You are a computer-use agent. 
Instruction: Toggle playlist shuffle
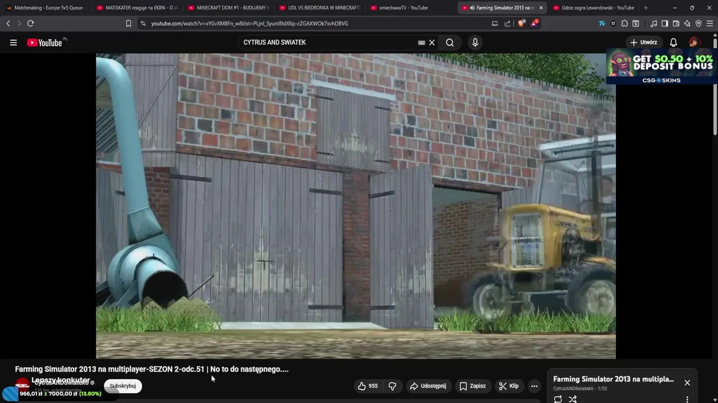click(x=573, y=399)
